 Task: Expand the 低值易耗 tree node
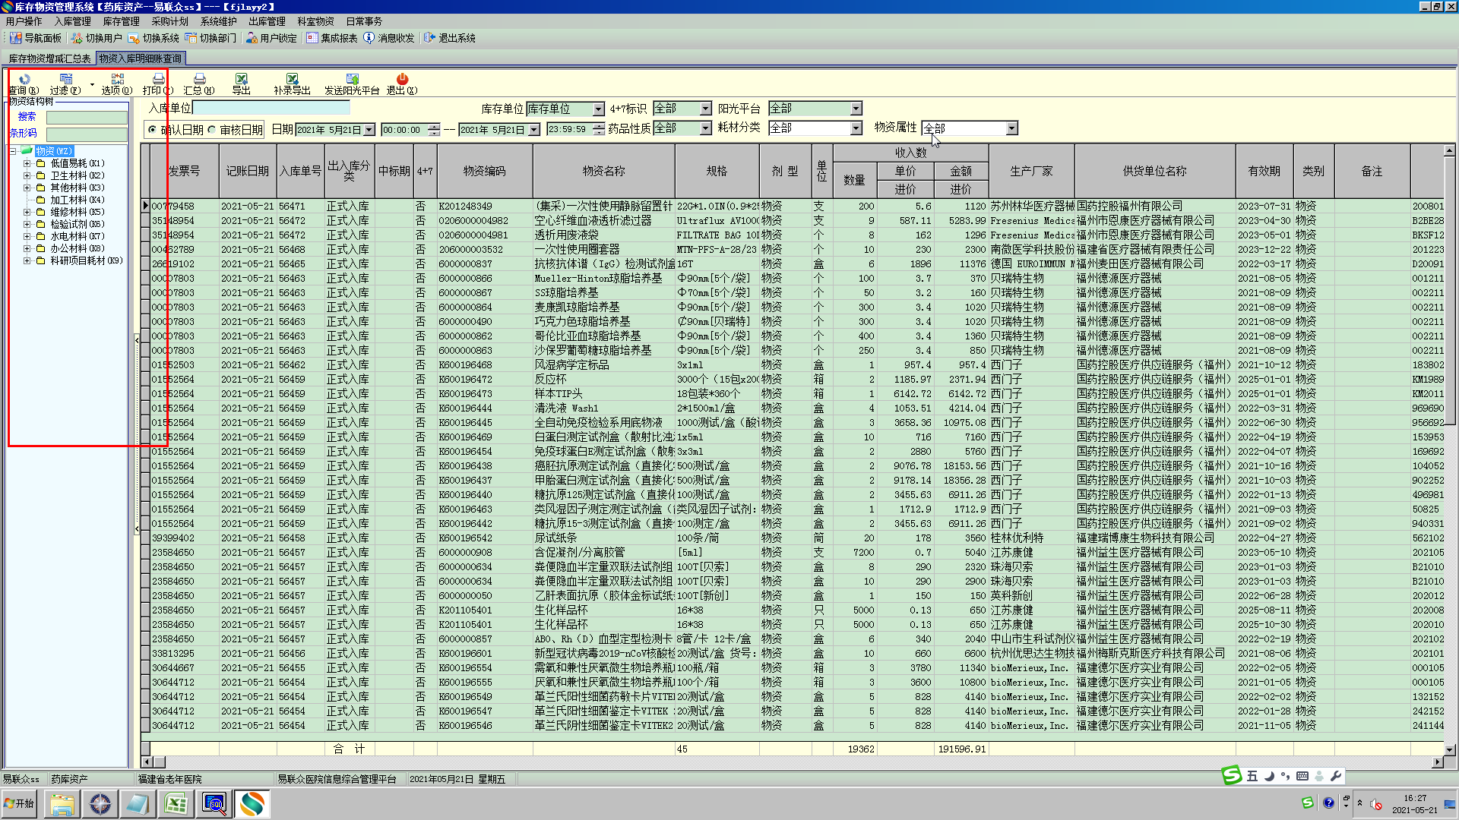click(x=27, y=163)
